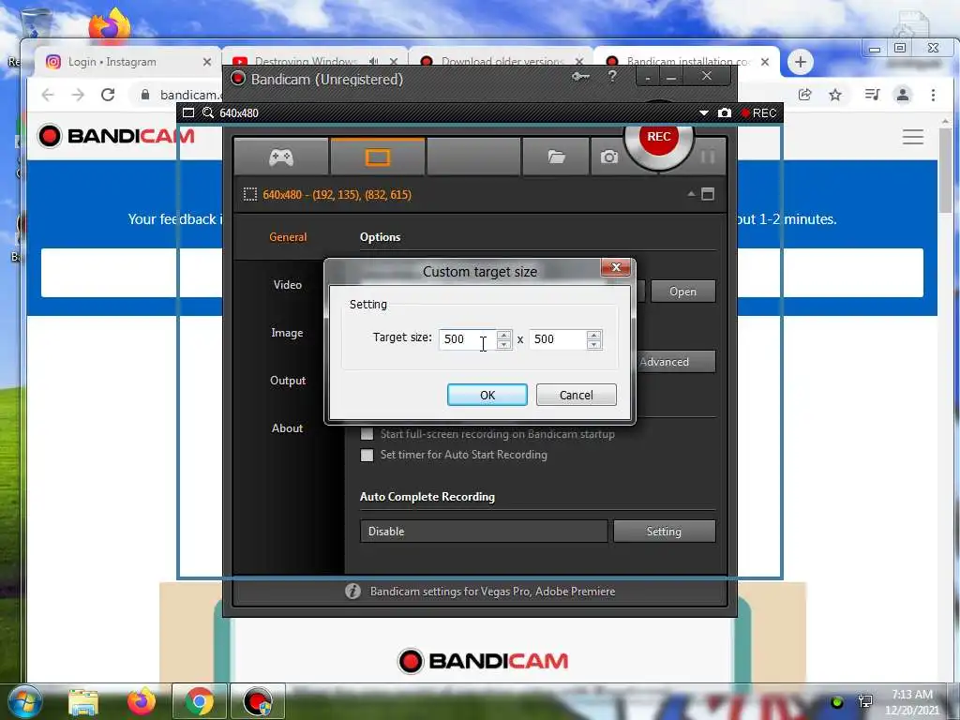Click the target height input field
The width and height of the screenshot is (960, 720).
[x=558, y=339]
